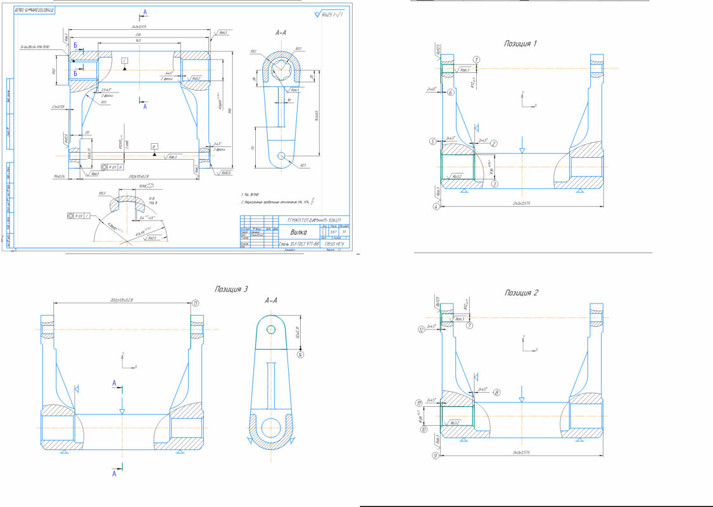
Task: Select balloon number 6 in Позиция 1
Action: (451, 93)
